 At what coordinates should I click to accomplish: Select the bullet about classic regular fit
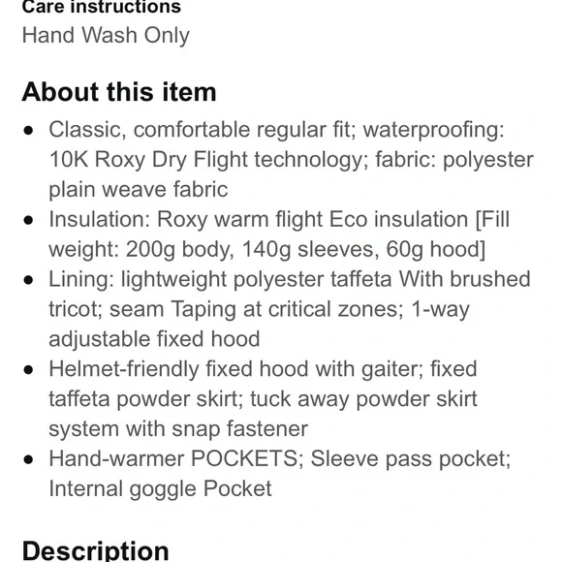[x=291, y=159]
